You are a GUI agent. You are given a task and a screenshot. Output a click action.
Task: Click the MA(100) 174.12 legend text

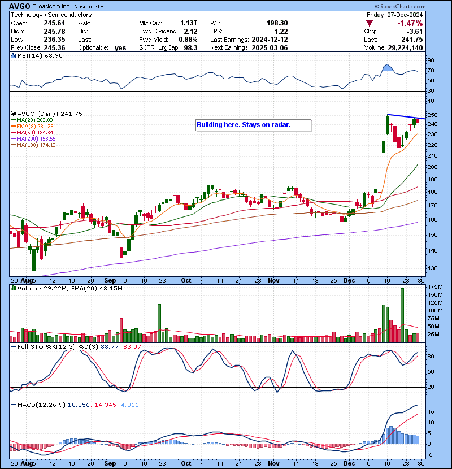point(36,145)
